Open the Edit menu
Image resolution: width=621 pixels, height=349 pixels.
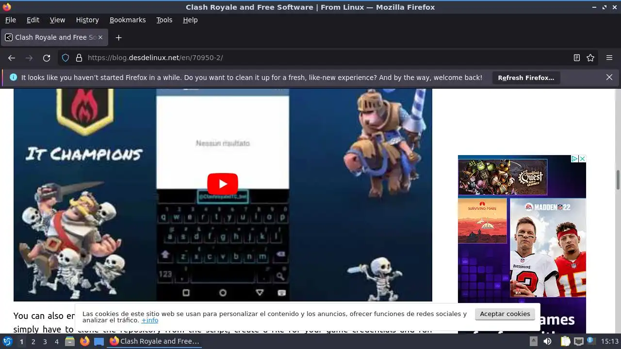tap(33, 20)
